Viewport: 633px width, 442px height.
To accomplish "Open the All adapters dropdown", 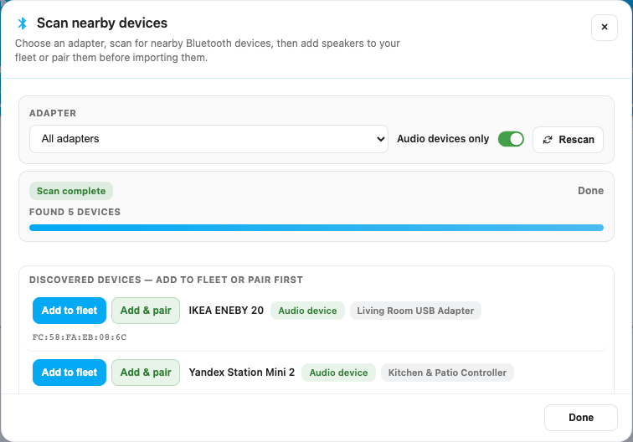I will [x=208, y=139].
